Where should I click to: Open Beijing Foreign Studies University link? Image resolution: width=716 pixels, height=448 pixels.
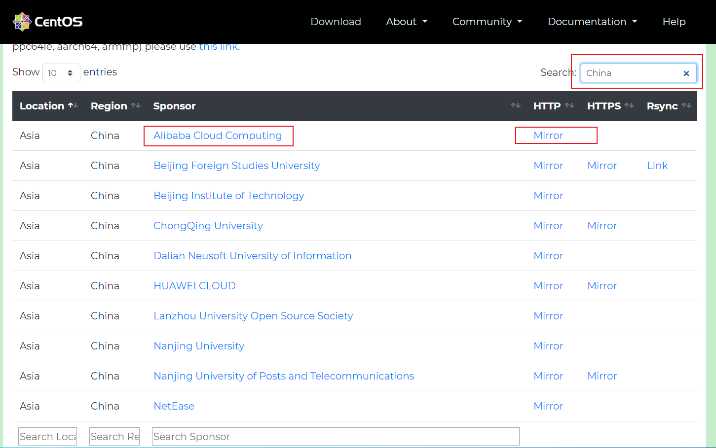(x=237, y=166)
